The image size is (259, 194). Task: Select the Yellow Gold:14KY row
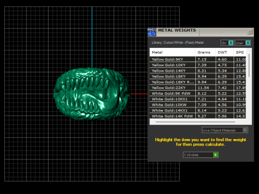pos(198,71)
